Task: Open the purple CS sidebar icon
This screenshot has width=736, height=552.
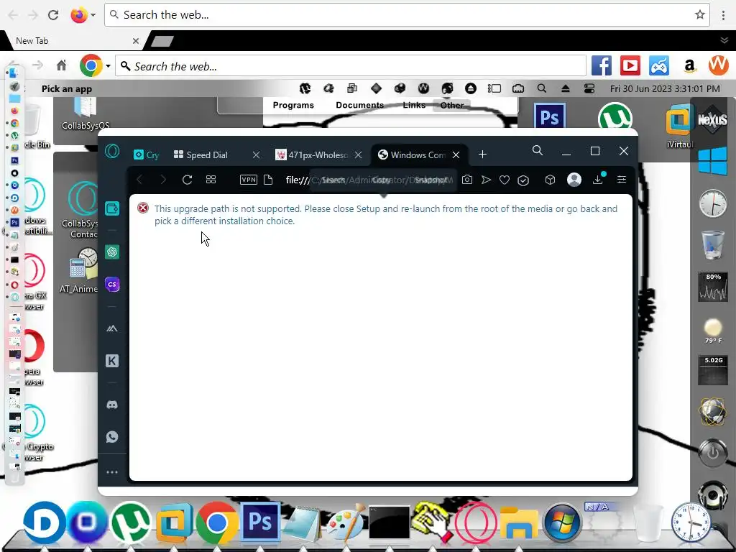Action: click(x=112, y=285)
